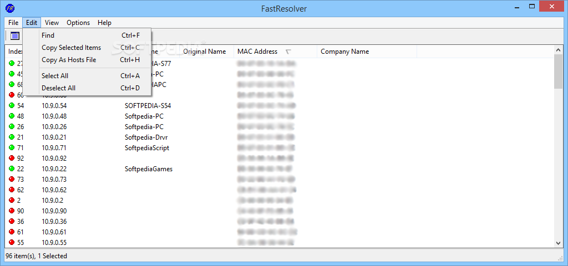Image resolution: width=568 pixels, height=266 pixels.
Task: Open the Options menu
Action: [78, 22]
